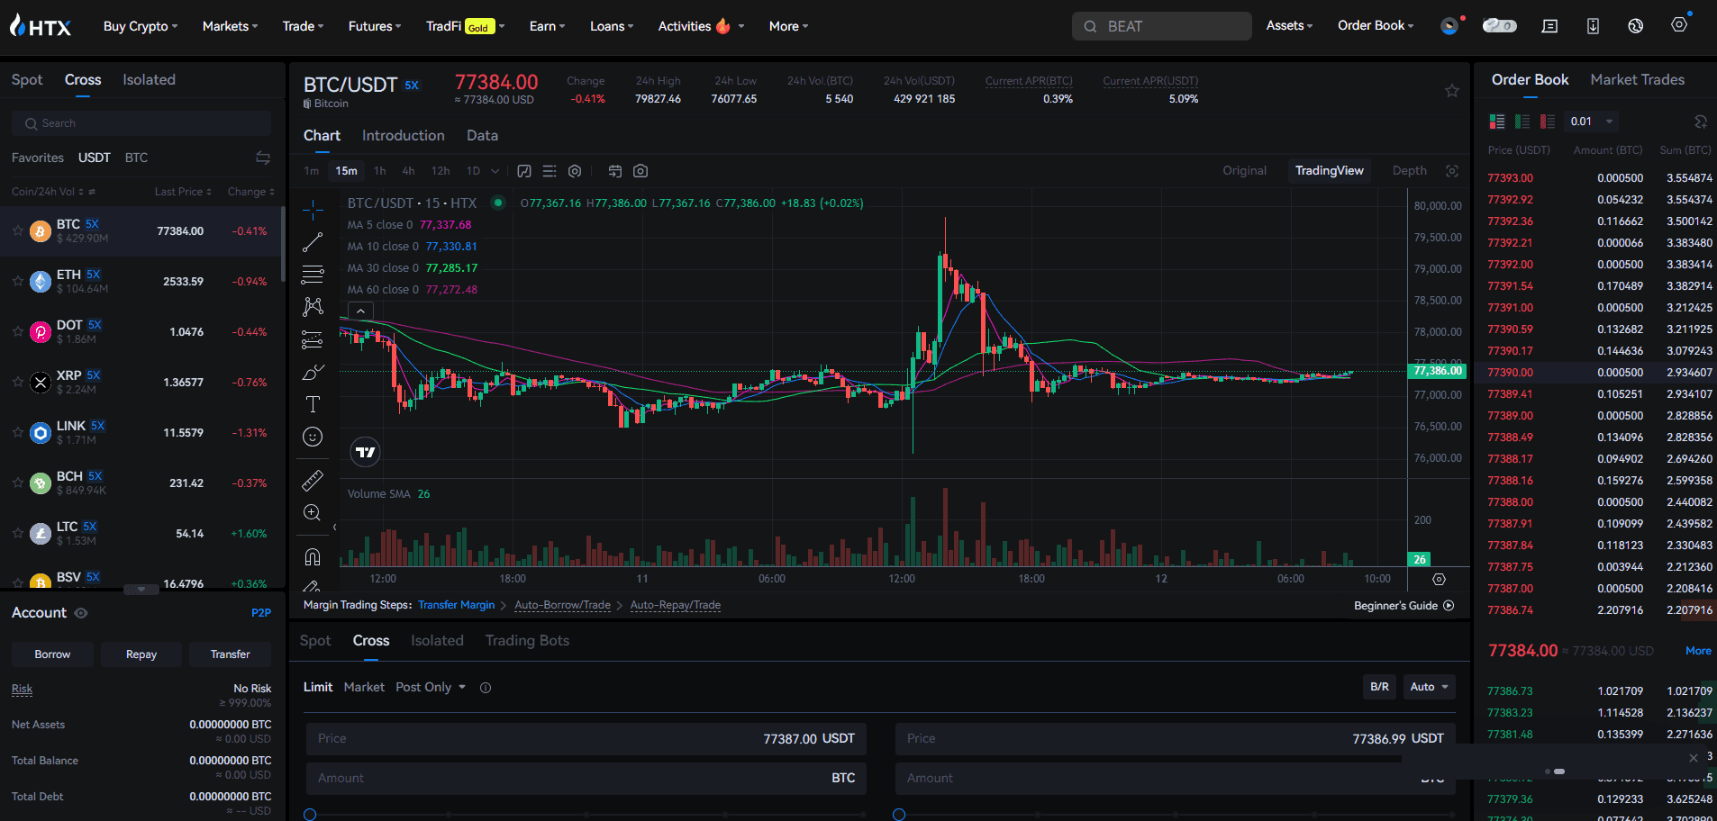This screenshot has height=821, width=1717.
Task: Add BTC/USDT to favorites with star
Action: [1452, 90]
